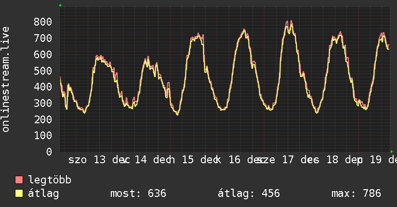The image size is (397, 207).
Task: Click the '18' x-axis date label
Action: tap(332, 160)
